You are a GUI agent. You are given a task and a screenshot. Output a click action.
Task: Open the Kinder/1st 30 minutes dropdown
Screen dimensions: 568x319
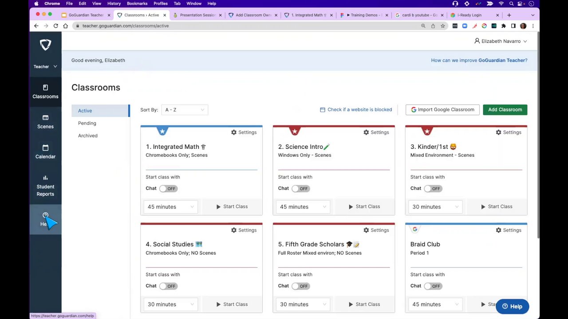[435, 206]
